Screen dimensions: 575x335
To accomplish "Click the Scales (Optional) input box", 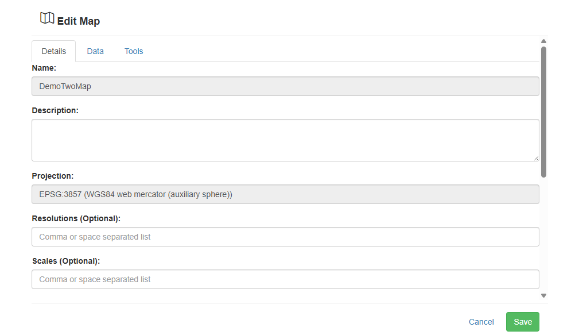I will (285, 279).
